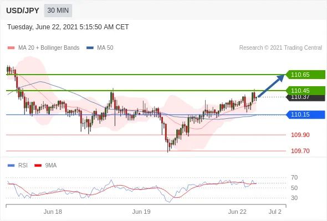
Task: Click the Jul 2 date axis label
Action: [275, 212]
